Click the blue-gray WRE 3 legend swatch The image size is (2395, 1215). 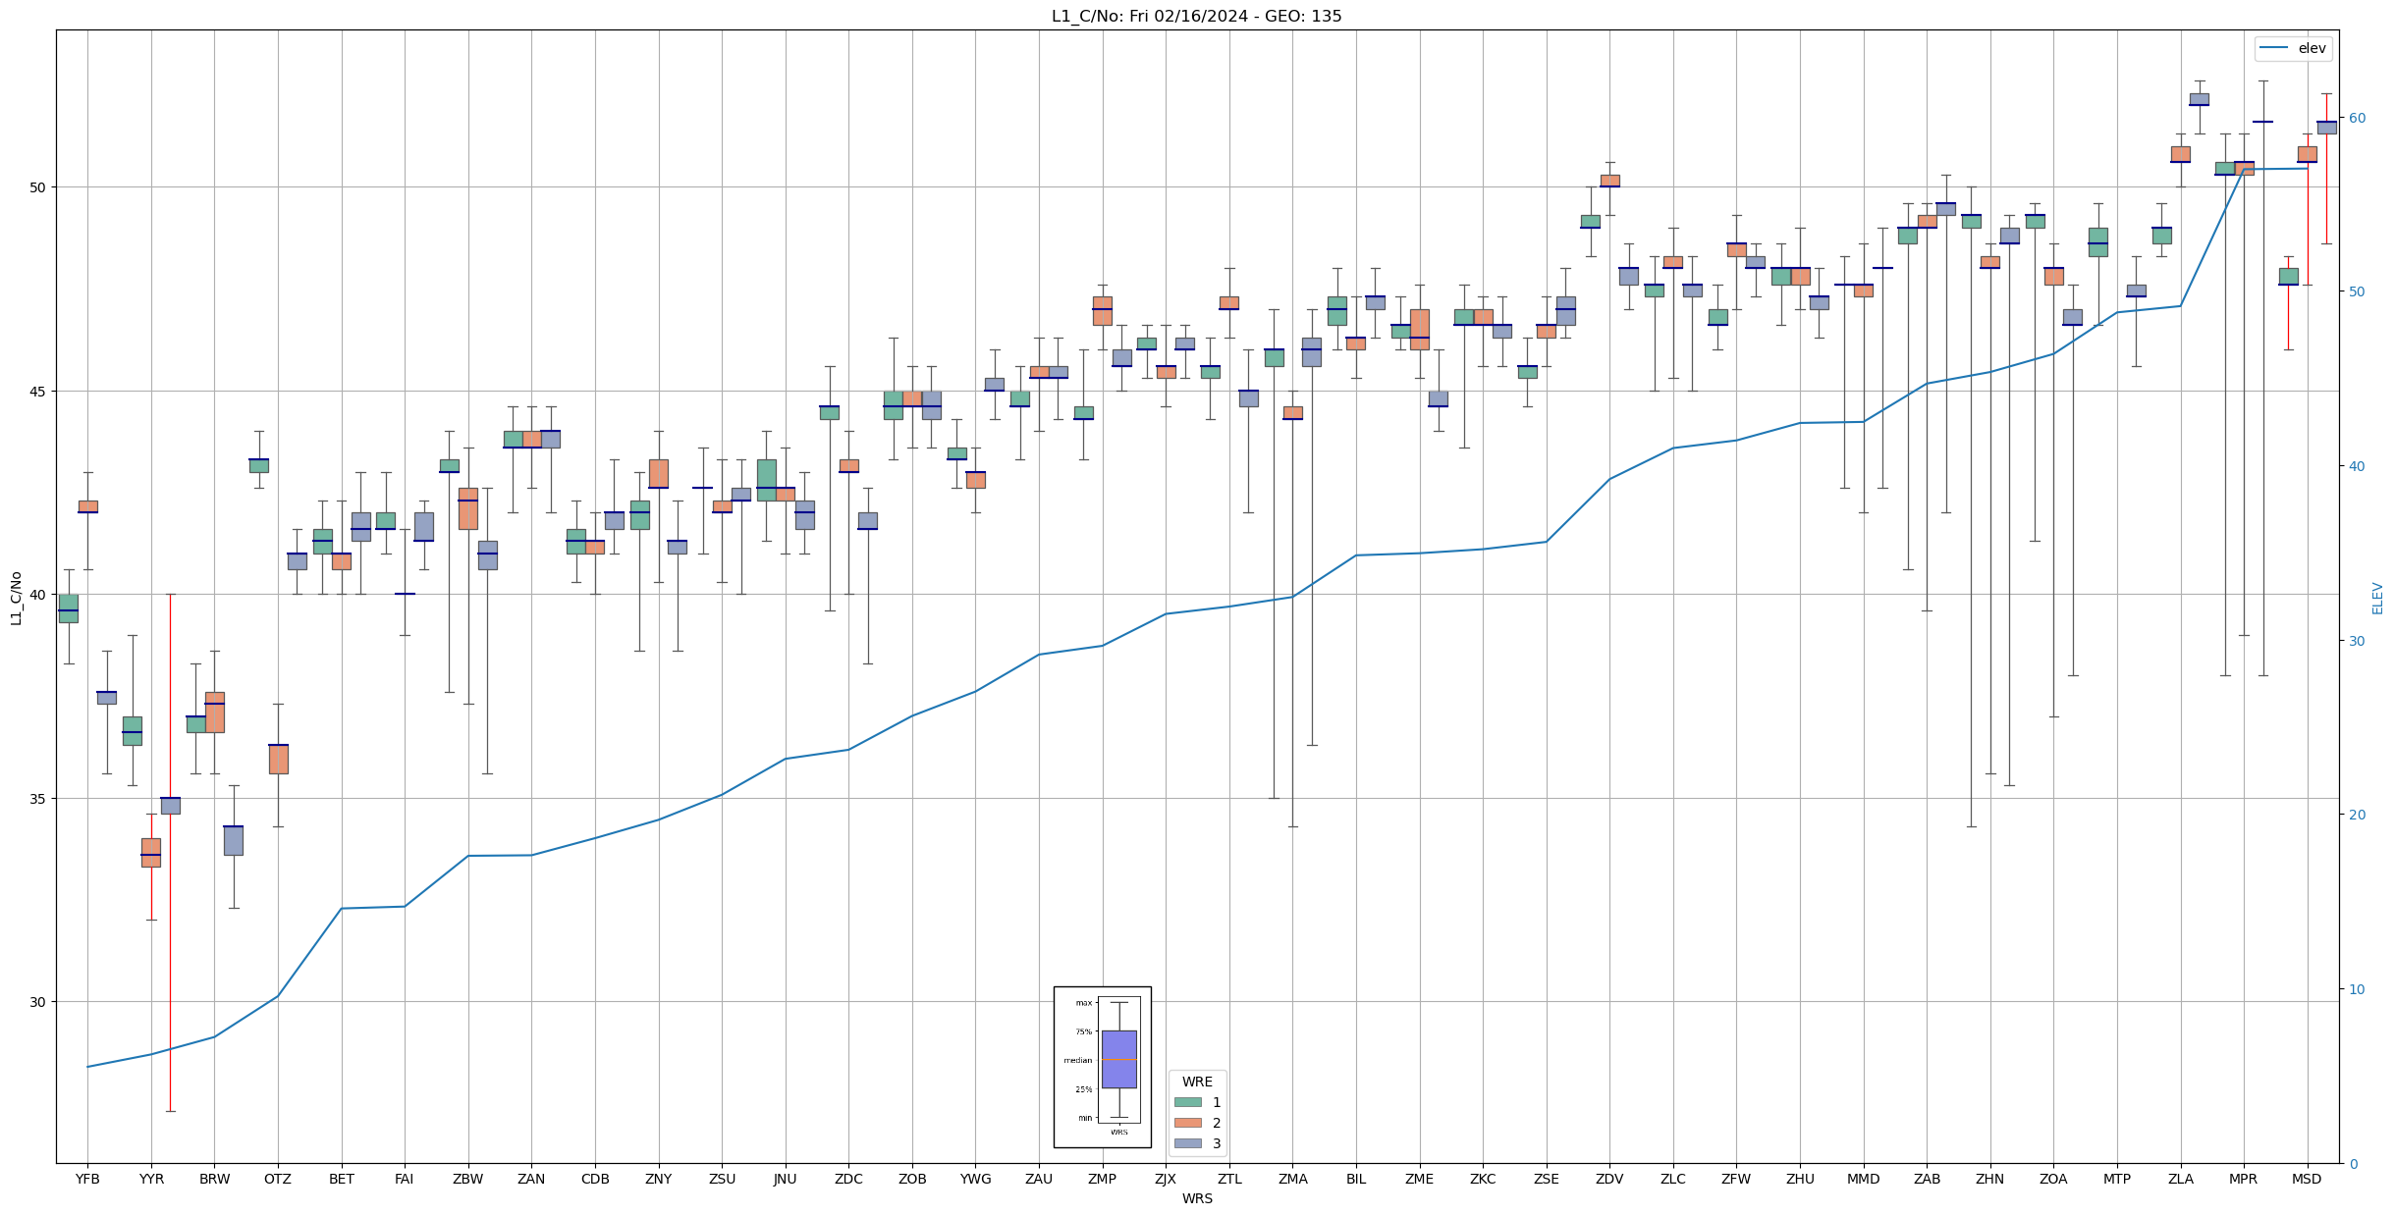click(x=1187, y=1143)
